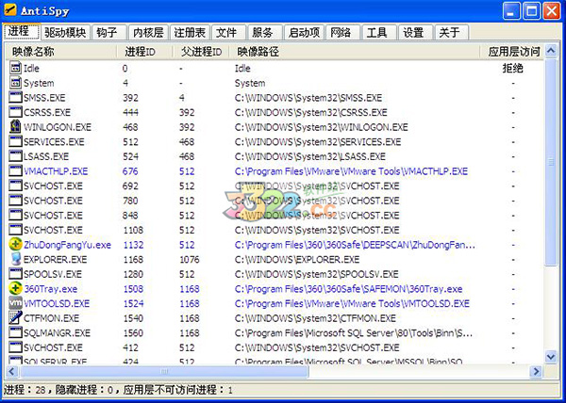
Task: Click the LSASS.EXE icon
Action: coord(15,156)
